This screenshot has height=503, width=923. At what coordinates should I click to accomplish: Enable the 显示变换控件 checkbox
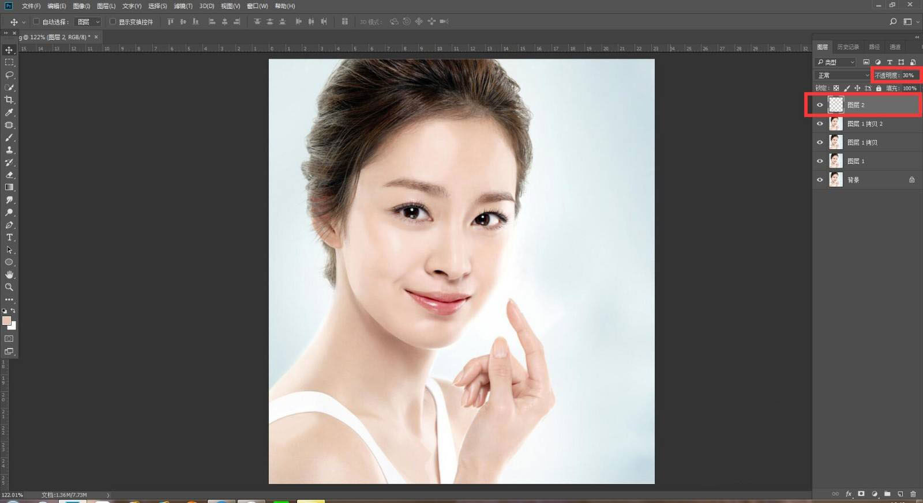(112, 22)
